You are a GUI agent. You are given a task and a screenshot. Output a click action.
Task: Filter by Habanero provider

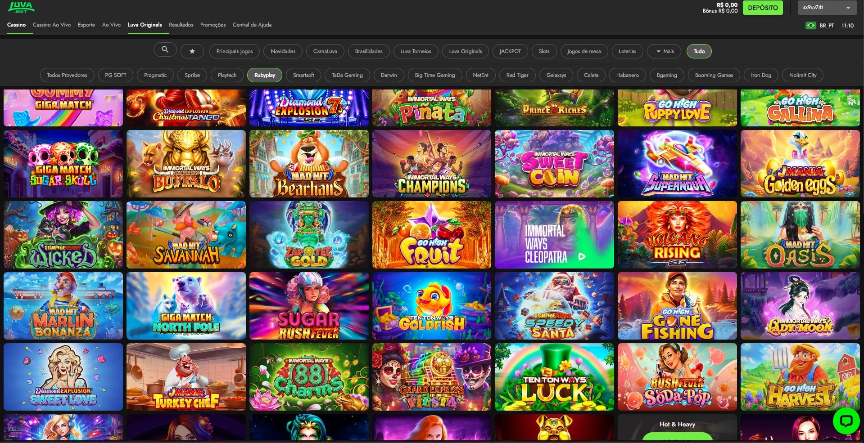point(628,75)
